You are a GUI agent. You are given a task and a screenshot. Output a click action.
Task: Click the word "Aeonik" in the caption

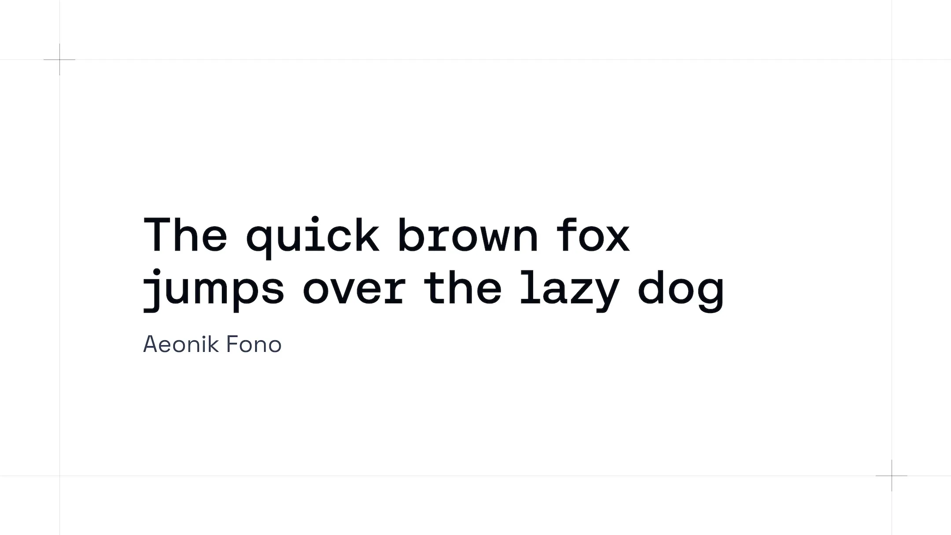181,344
